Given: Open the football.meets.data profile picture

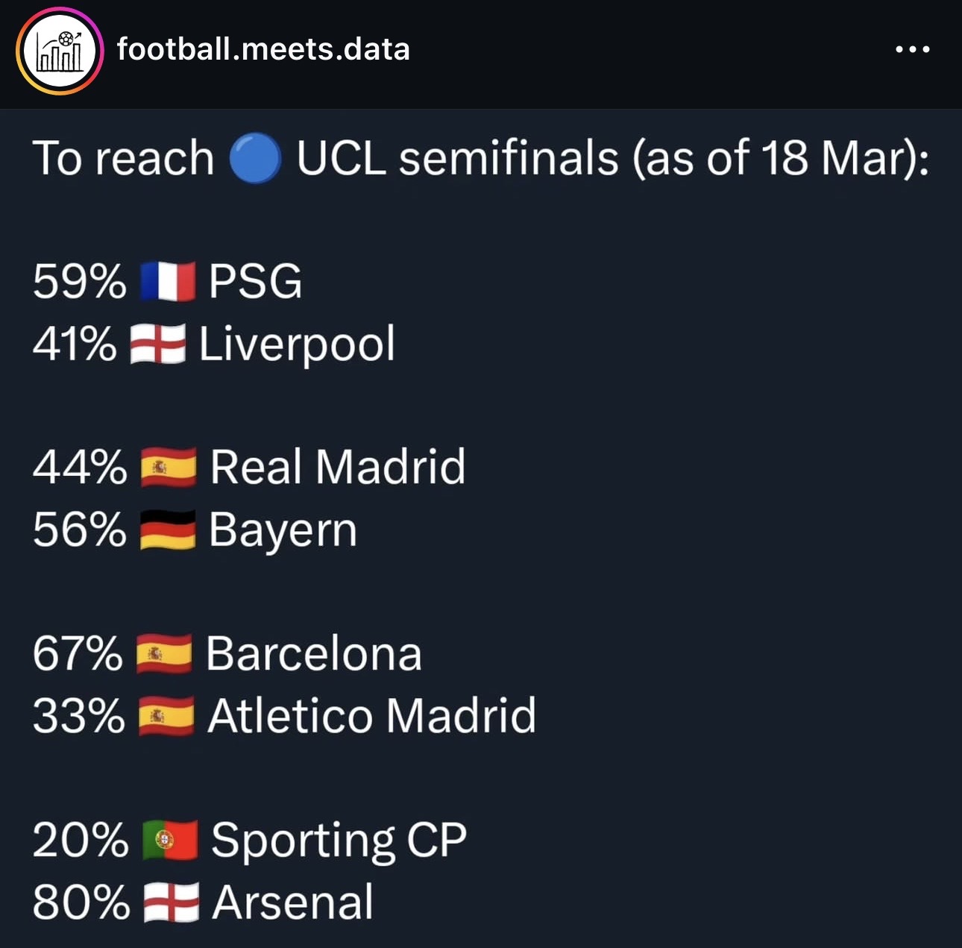Looking at the screenshot, I should click(60, 51).
